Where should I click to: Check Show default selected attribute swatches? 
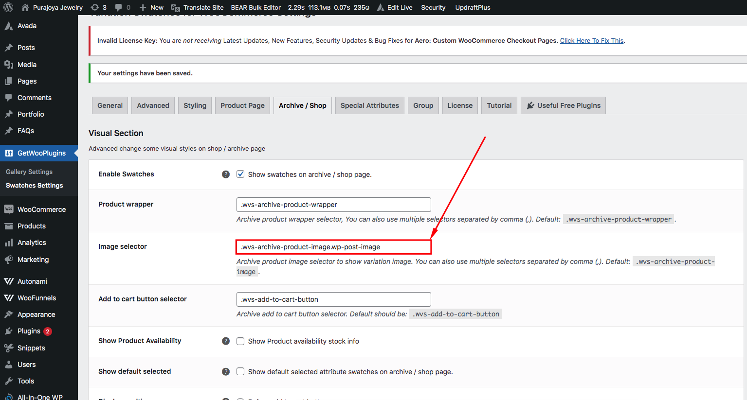[x=240, y=371]
